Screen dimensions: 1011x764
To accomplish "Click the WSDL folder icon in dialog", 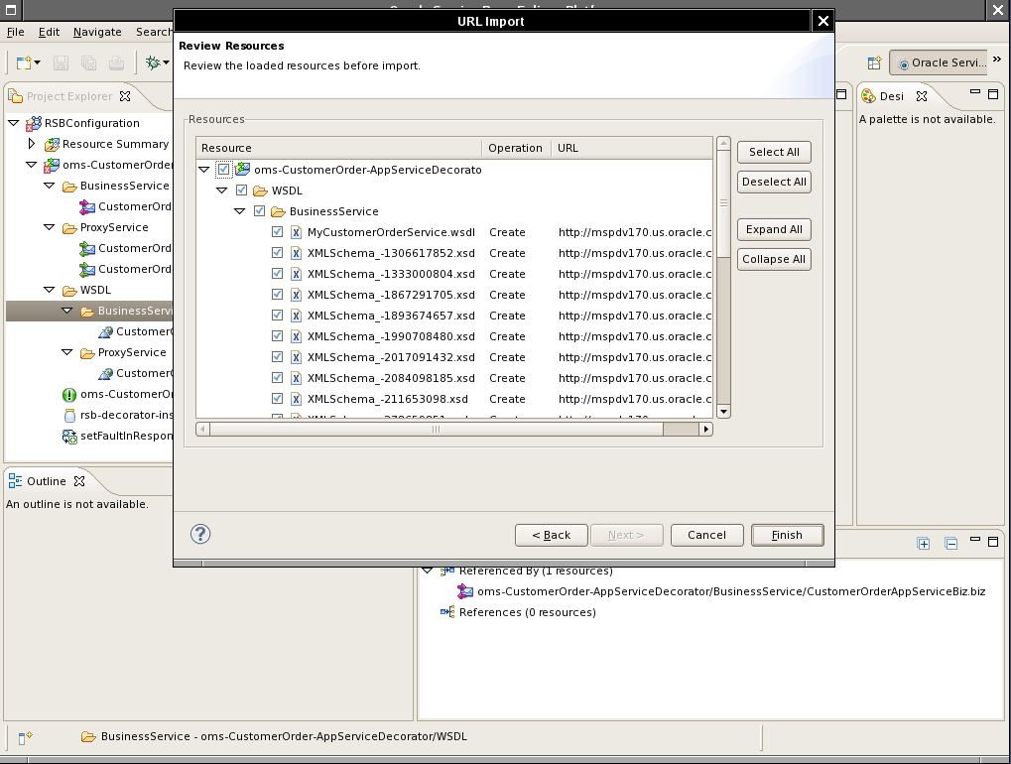I will (261, 191).
